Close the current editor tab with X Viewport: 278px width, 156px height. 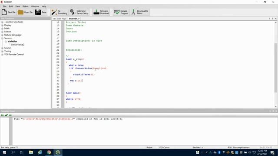pos(276,19)
